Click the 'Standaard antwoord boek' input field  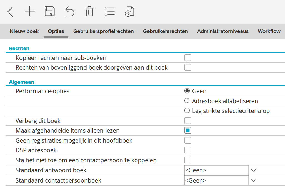pyautogui.click(x=216, y=170)
